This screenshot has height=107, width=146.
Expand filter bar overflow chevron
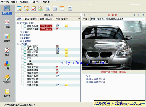pos(79,18)
